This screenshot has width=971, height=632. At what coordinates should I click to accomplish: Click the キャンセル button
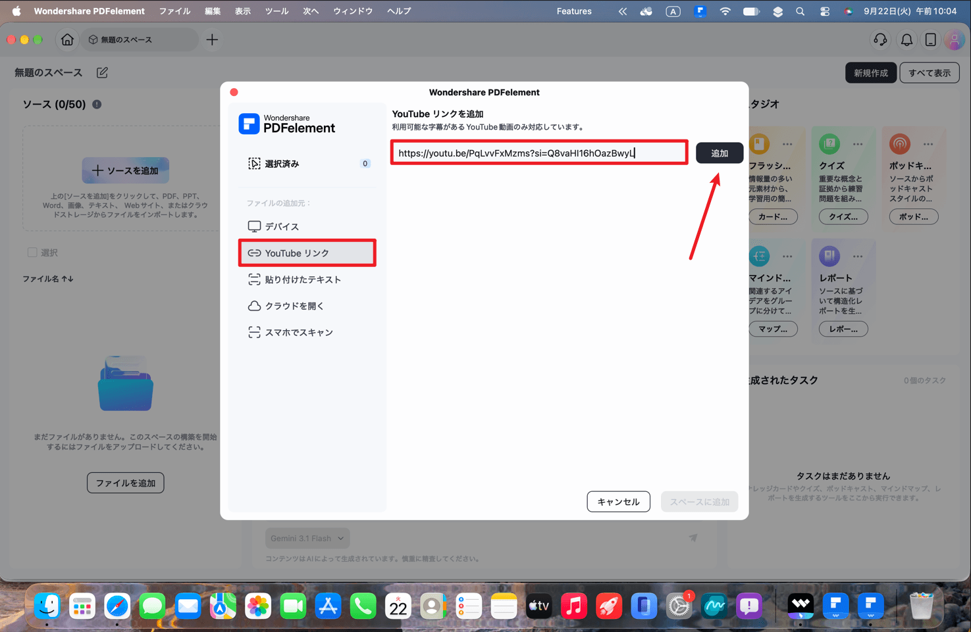pyautogui.click(x=618, y=501)
